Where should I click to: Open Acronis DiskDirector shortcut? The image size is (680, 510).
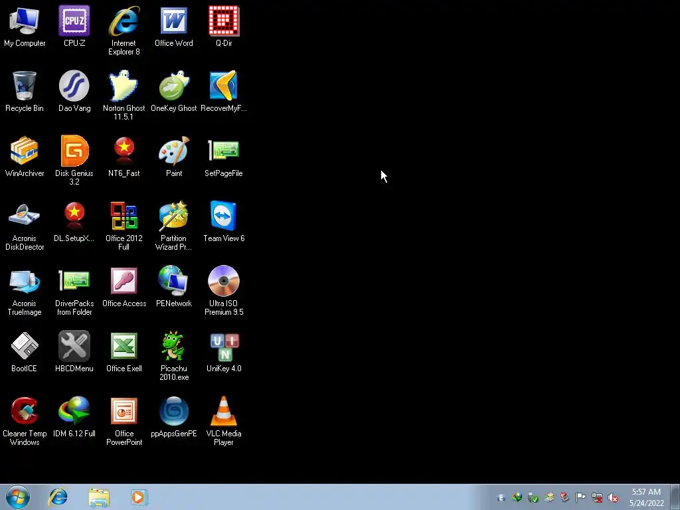[25, 226]
